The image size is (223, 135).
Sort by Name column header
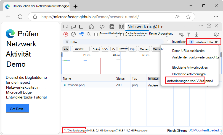[x=88, y=78]
